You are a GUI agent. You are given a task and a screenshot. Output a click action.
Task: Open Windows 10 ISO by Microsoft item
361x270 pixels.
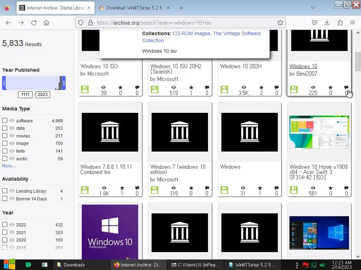point(99,66)
